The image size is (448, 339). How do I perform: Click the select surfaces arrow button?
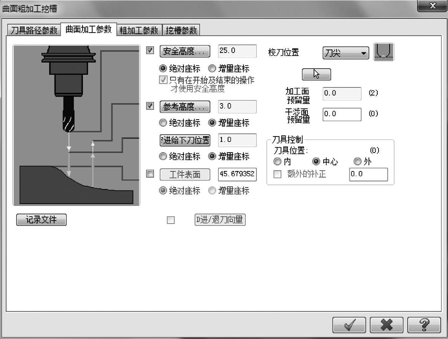point(316,74)
